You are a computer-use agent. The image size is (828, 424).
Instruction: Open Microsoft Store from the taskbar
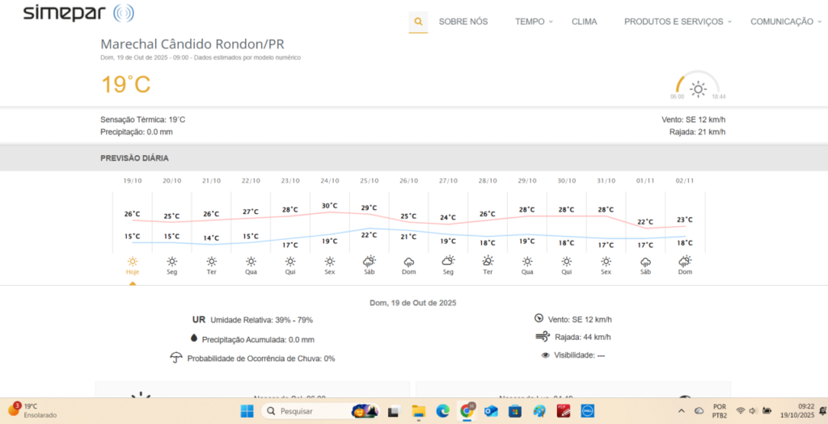[515, 411]
